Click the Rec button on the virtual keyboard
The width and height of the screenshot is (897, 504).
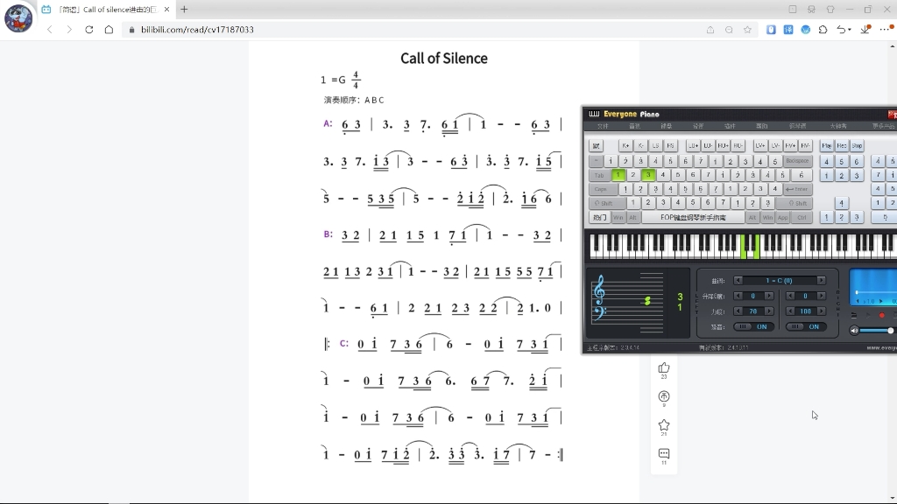(x=842, y=146)
